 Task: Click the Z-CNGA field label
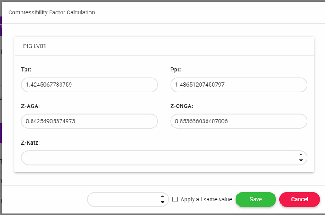coord(182,106)
